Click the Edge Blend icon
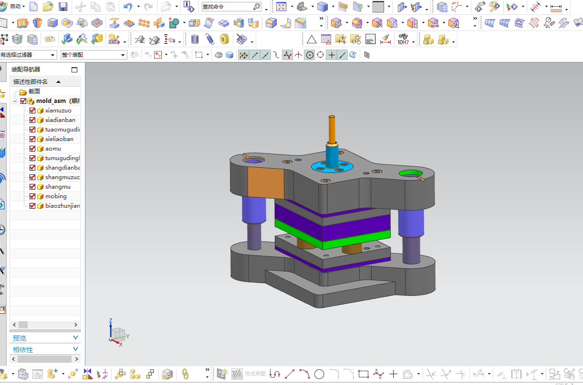Image resolution: width=583 pixels, height=385 pixels. [271, 23]
